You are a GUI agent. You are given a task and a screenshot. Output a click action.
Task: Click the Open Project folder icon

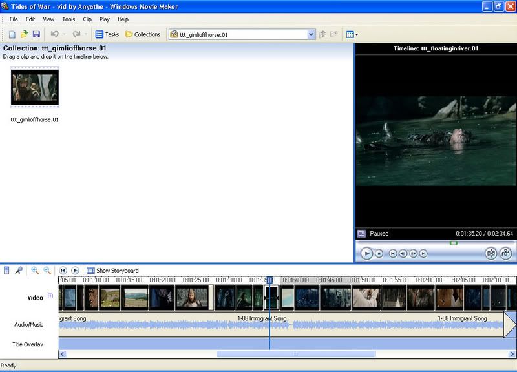[24, 34]
